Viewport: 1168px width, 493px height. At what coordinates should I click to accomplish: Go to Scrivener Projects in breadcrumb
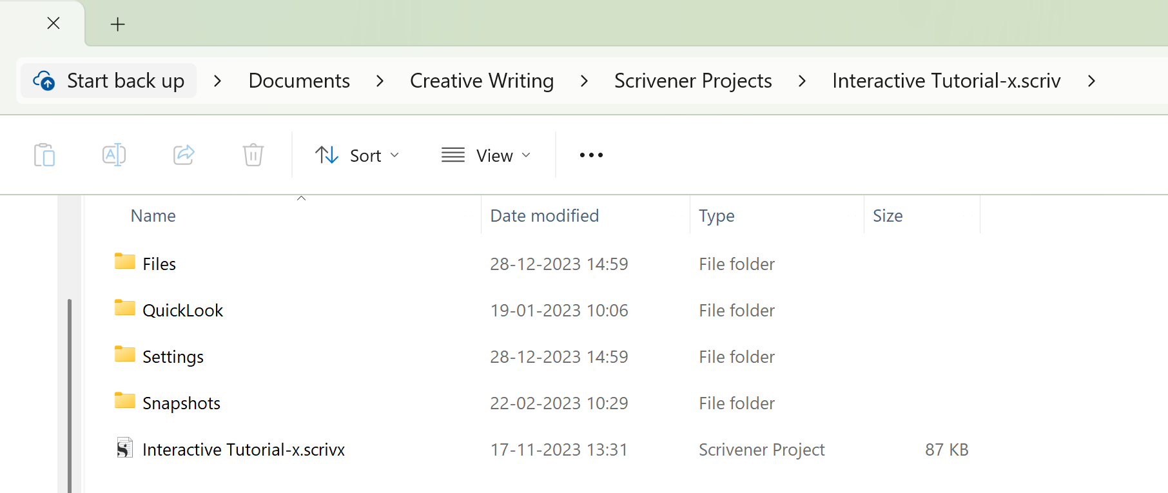693,81
